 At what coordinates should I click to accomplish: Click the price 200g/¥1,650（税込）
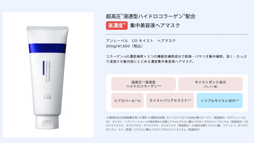tap(125, 46)
